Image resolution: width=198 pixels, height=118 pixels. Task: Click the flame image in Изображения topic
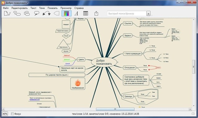coord(78,83)
